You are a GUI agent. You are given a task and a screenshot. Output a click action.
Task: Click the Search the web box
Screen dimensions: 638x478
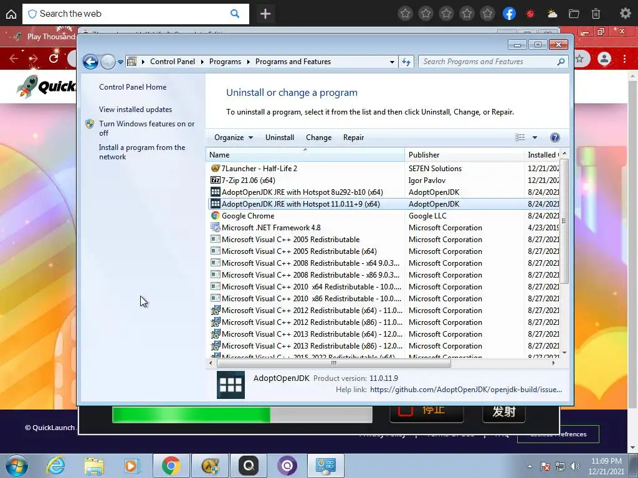(135, 14)
